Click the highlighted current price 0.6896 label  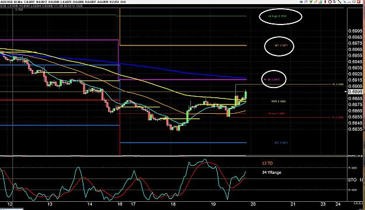pos(355,92)
